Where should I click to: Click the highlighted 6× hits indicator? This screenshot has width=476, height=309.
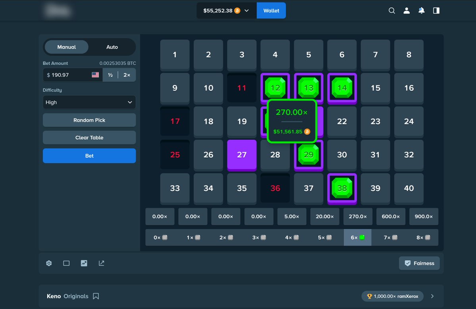(x=358, y=237)
